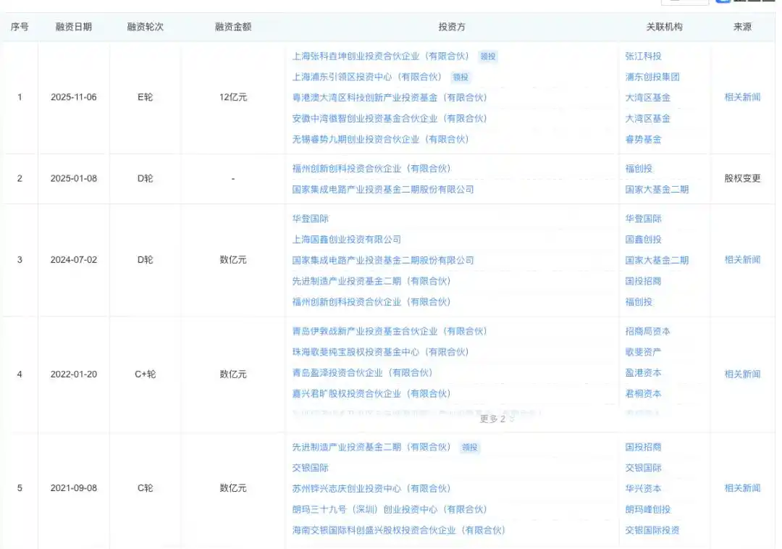This screenshot has width=782, height=549.
Task: Select the C+轮 round cell
Action: point(145,374)
